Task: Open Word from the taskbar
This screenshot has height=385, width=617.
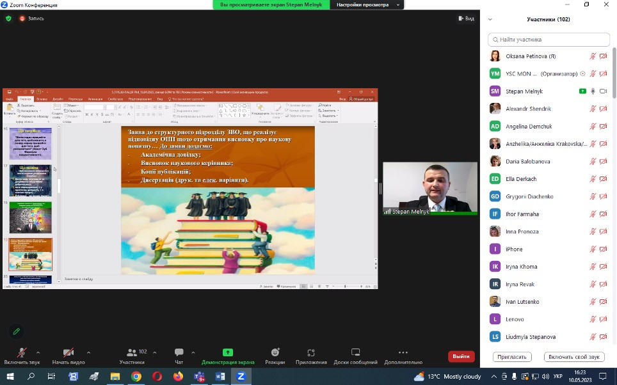Action: pyautogui.click(x=220, y=376)
